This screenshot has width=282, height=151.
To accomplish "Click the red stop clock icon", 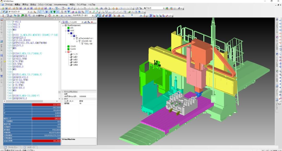I will click(50, 16).
